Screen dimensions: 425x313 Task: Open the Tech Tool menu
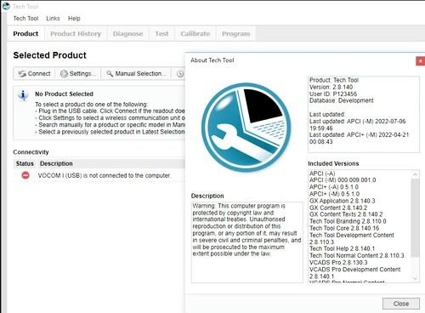point(25,19)
